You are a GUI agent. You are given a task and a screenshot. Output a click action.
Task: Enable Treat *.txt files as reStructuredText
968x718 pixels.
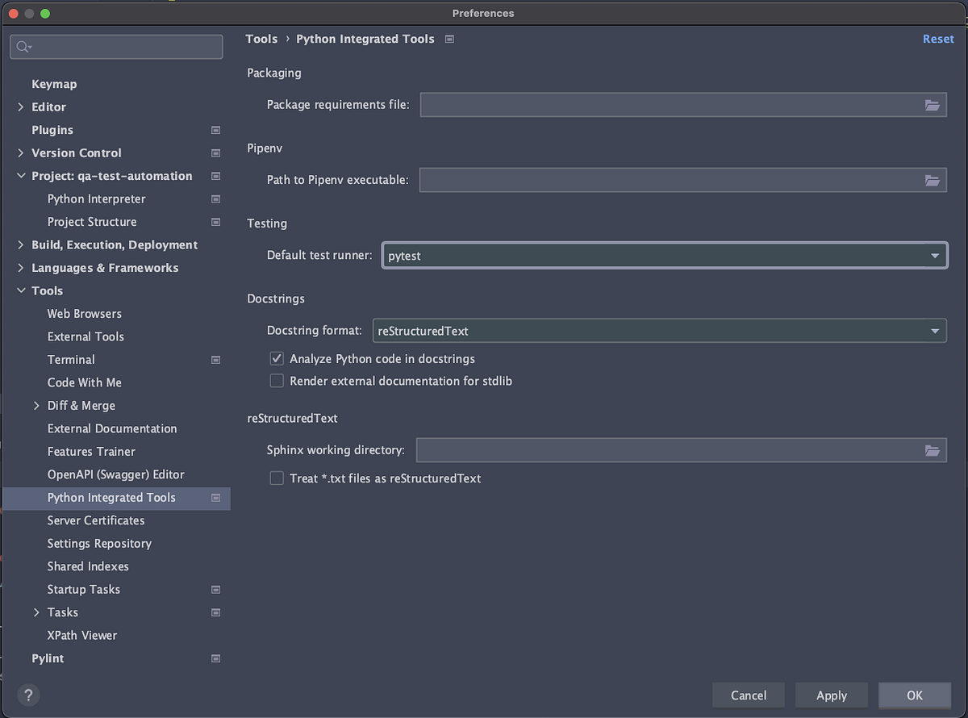click(277, 478)
